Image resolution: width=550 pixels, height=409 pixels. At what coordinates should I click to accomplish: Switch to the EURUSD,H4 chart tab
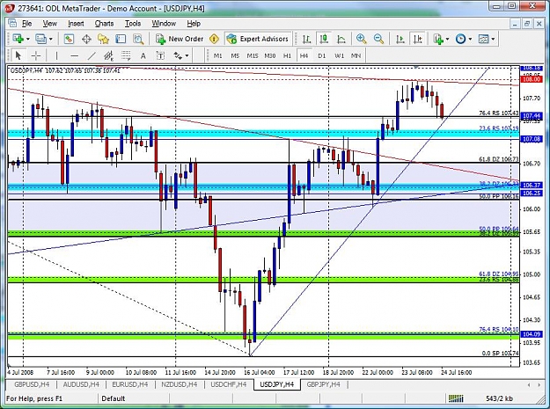(x=129, y=384)
